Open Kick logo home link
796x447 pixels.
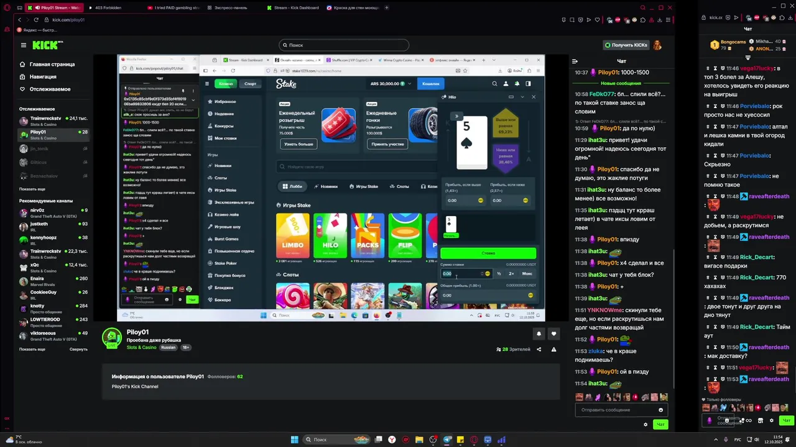click(x=47, y=45)
